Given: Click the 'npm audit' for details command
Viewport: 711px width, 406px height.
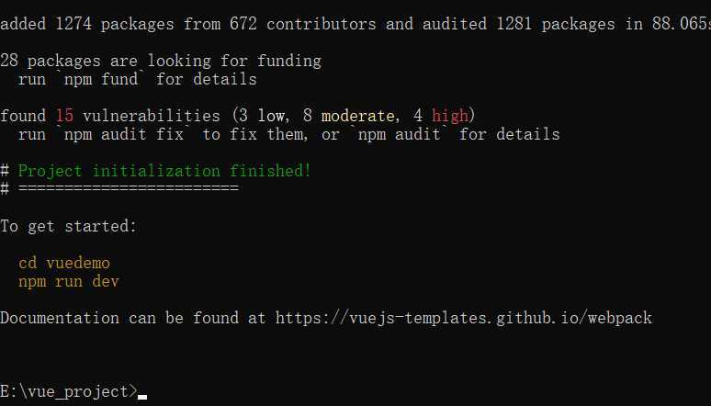Looking at the screenshot, I should (399, 134).
